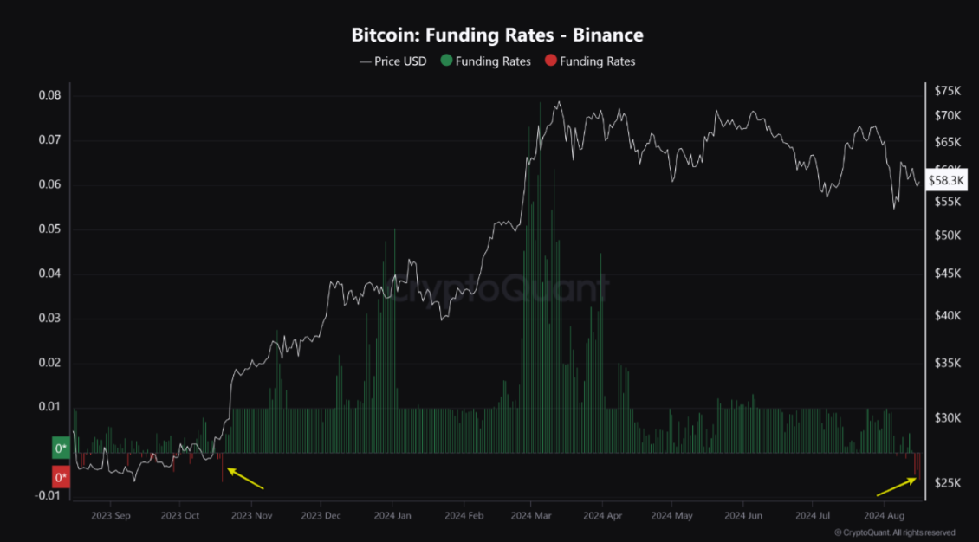Click the CryptoQuant copyright notice
Image resolution: width=979 pixels, height=542 pixels.
[894, 532]
